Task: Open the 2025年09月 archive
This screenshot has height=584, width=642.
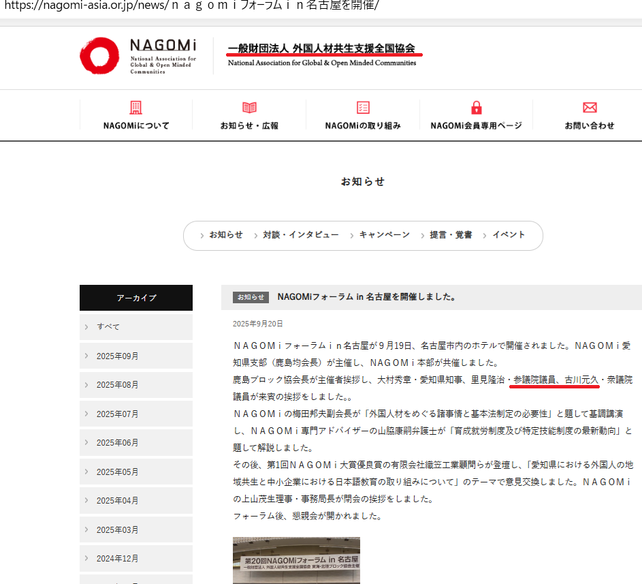Action: [136, 356]
